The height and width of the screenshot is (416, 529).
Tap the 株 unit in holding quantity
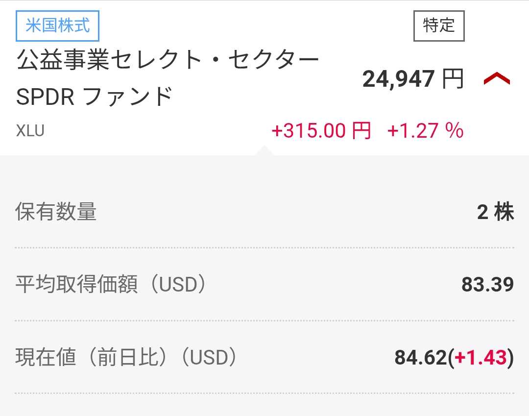(x=504, y=212)
